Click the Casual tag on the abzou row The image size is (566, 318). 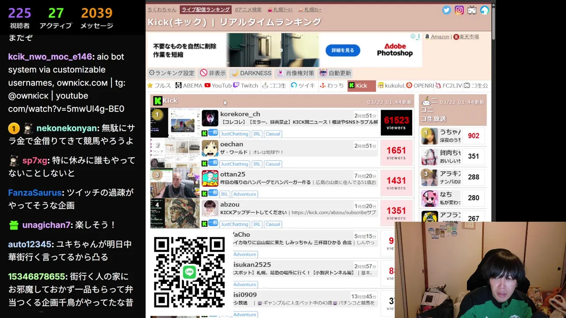coord(273,224)
